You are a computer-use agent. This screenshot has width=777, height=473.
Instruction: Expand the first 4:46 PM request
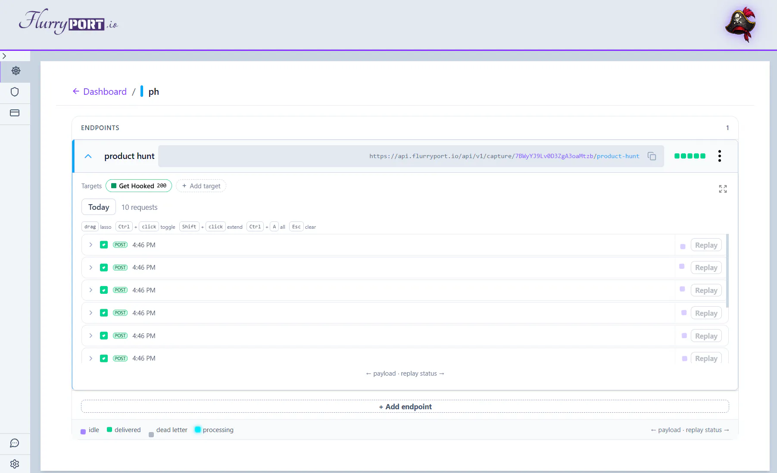click(x=90, y=245)
